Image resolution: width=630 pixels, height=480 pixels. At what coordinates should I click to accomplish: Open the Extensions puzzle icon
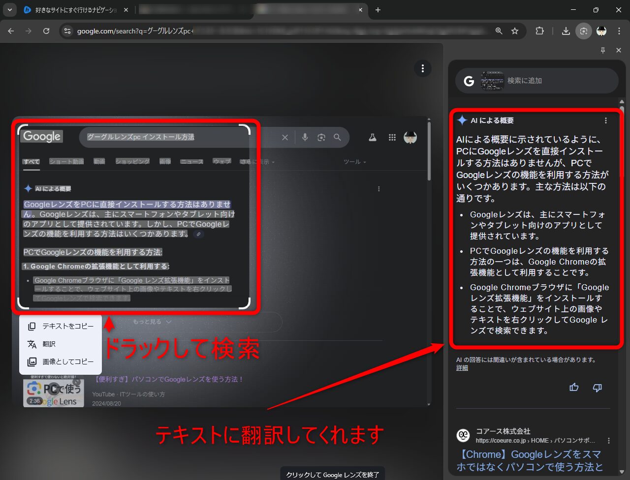pyautogui.click(x=540, y=31)
